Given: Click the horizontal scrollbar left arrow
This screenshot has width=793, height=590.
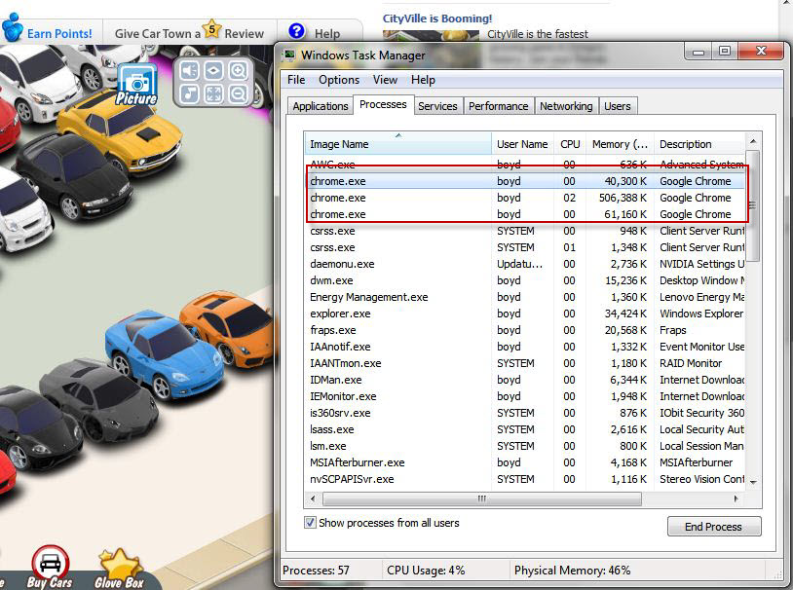Looking at the screenshot, I should coord(313,499).
